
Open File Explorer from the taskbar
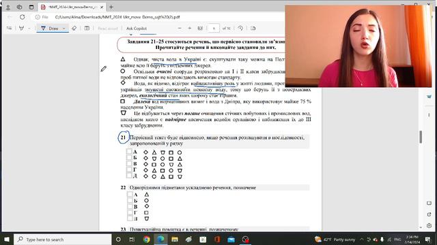coord(175,240)
